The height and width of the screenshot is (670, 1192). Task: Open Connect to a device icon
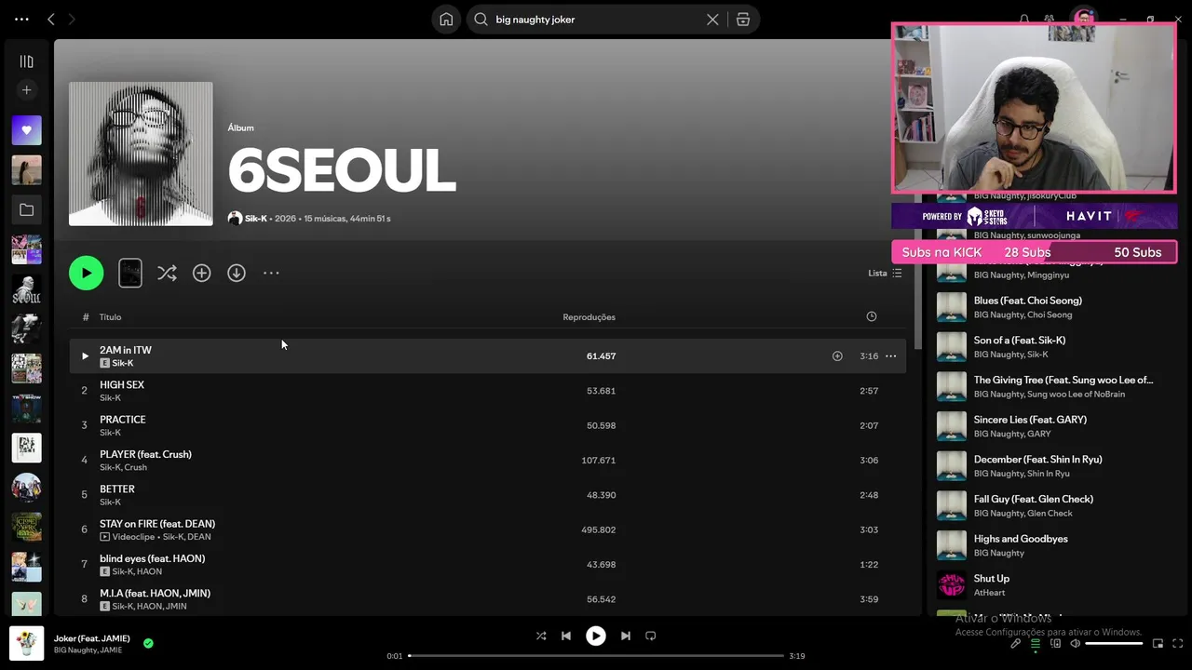[x=1056, y=643]
